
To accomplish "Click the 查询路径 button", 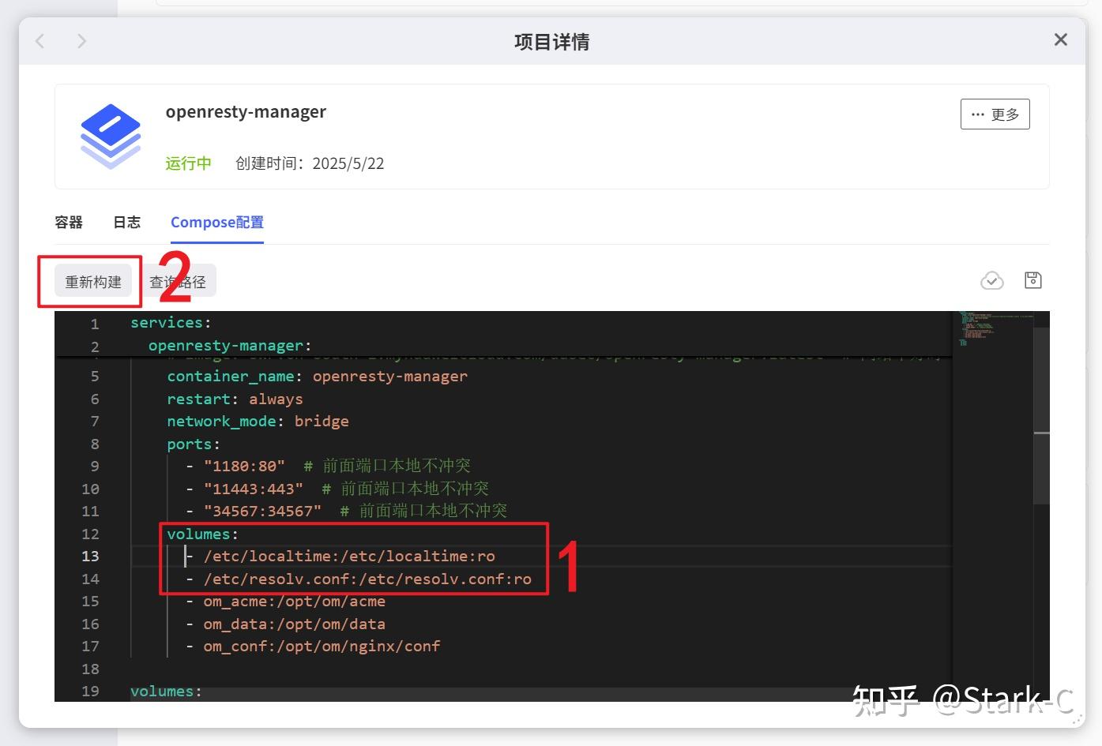I will coord(179,280).
